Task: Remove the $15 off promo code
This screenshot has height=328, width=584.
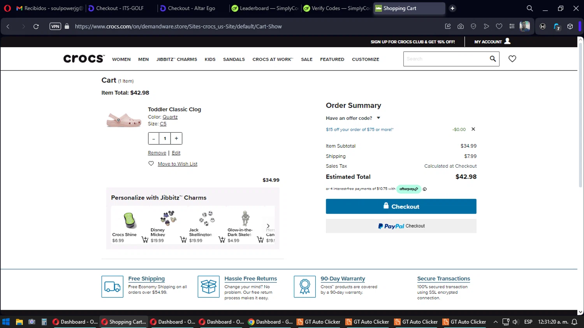Action: 473,129
